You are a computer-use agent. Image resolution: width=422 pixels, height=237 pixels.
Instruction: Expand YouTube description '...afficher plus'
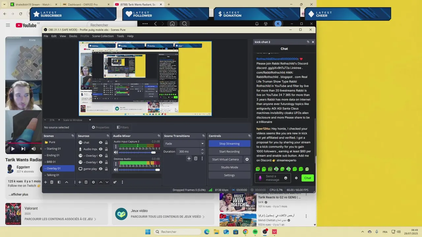[x=18, y=195]
